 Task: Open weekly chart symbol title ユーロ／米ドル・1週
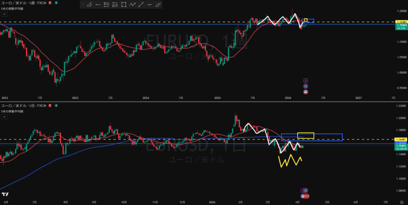(x=25, y=4)
